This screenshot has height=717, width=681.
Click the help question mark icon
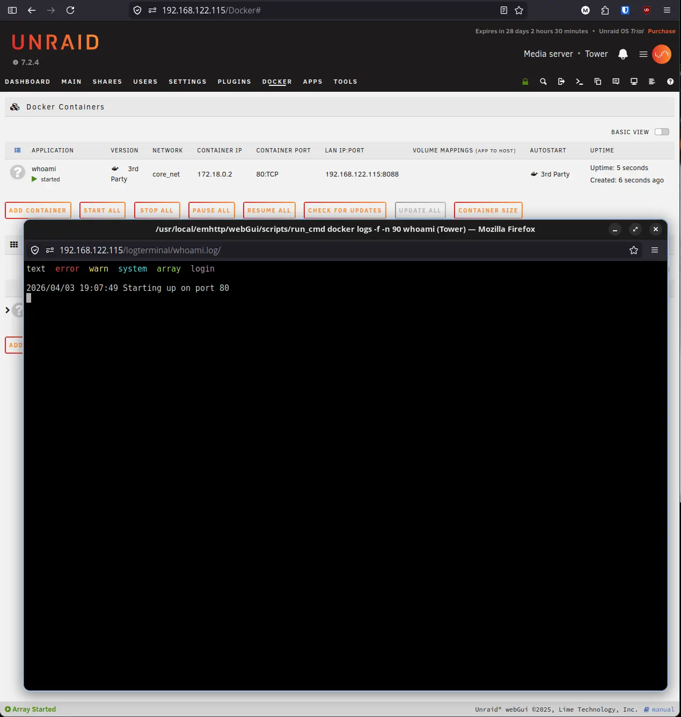pos(670,82)
